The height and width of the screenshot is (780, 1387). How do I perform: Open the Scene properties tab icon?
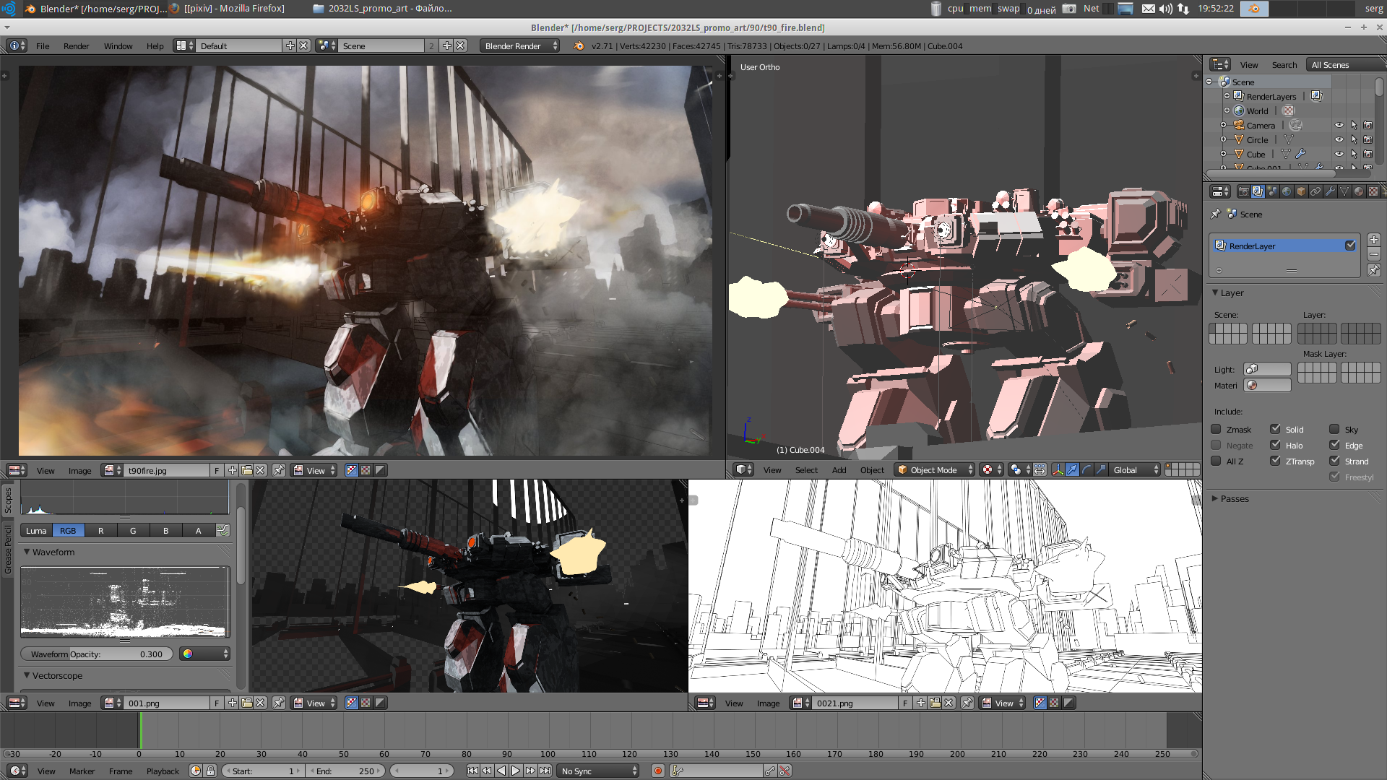[1272, 191]
